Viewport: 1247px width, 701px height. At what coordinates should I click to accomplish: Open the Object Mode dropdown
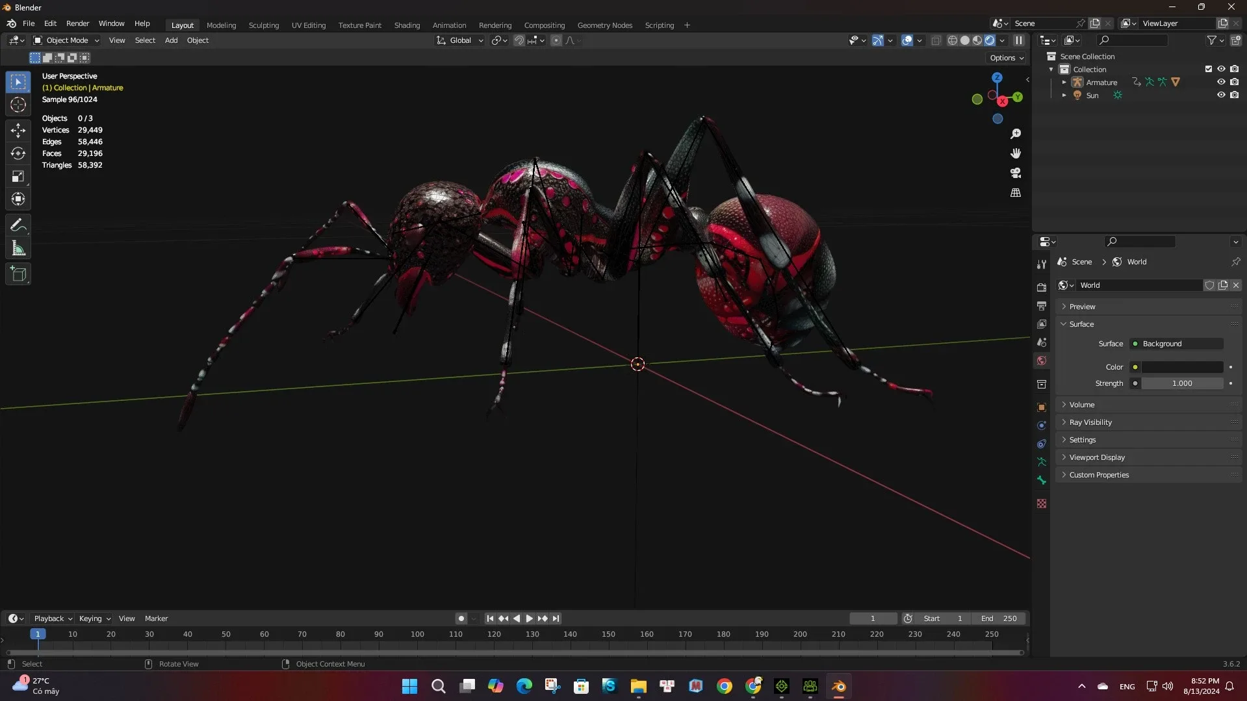pos(66,40)
